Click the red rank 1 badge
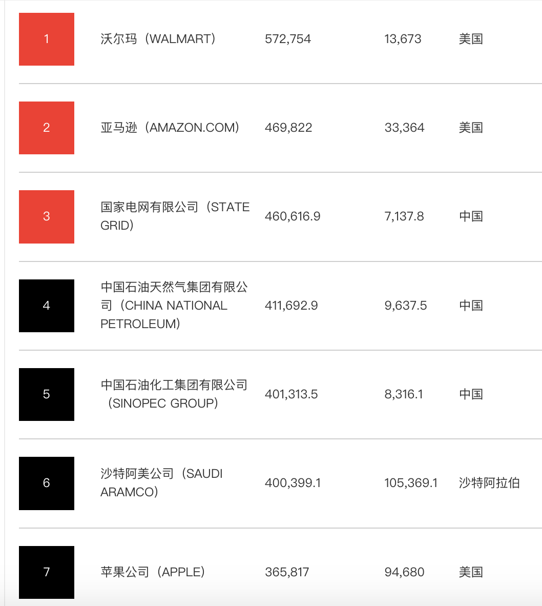542x606 pixels. 47,39
